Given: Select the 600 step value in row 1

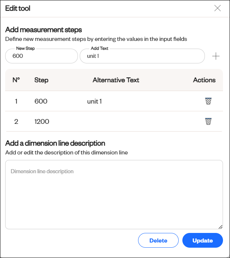Looking at the screenshot, I should click(41, 101).
